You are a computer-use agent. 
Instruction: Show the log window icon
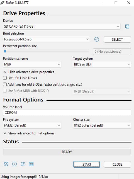pyautogui.click(x=31, y=164)
